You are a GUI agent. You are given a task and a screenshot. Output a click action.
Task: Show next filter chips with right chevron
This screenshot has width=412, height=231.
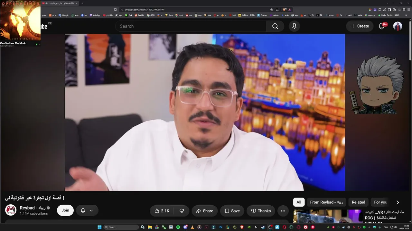pyautogui.click(x=398, y=202)
